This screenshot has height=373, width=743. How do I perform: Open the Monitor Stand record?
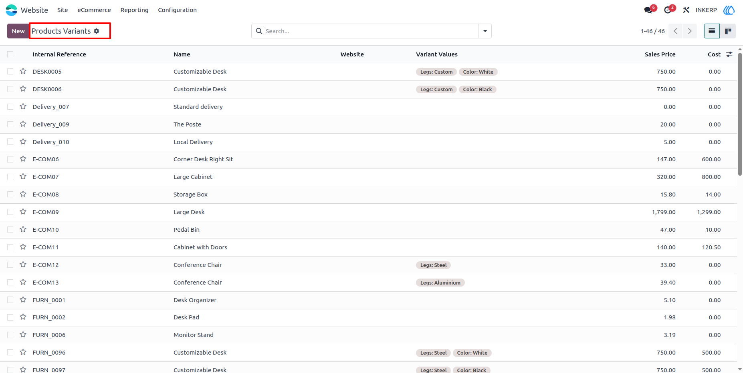click(x=194, y=335)
